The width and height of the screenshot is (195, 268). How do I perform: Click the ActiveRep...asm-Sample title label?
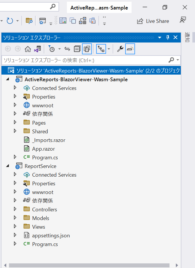coord(99,8)
